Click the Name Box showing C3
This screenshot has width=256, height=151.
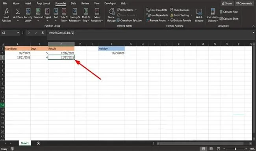9,33
